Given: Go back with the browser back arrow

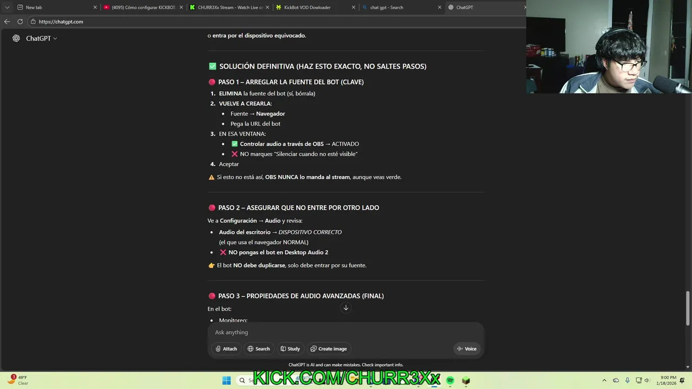Looking at the screenshot, I should 7,22.
